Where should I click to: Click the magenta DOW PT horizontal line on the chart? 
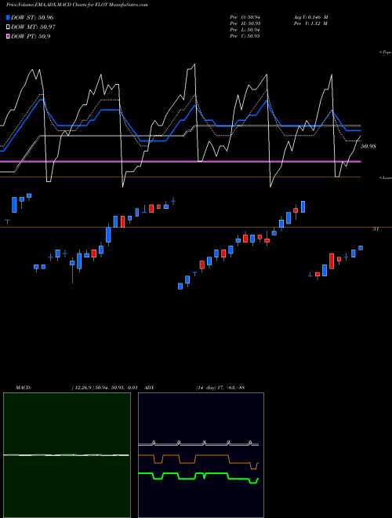[180, 161]
